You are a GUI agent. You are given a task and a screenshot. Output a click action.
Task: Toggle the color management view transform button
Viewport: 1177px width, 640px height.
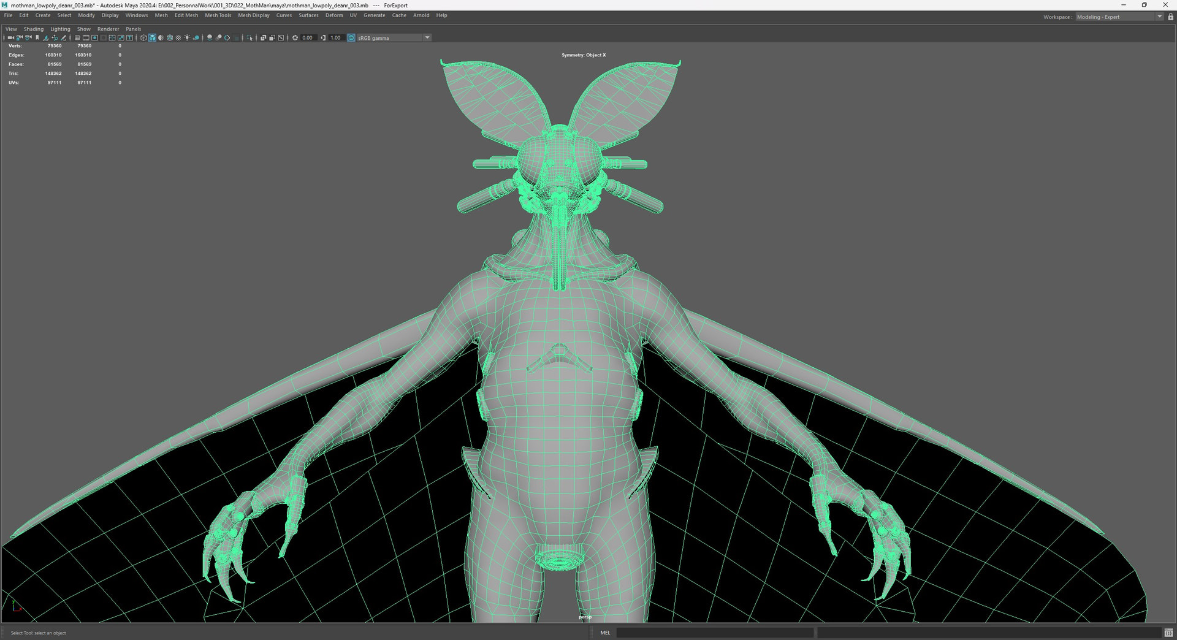click(351, 38)
